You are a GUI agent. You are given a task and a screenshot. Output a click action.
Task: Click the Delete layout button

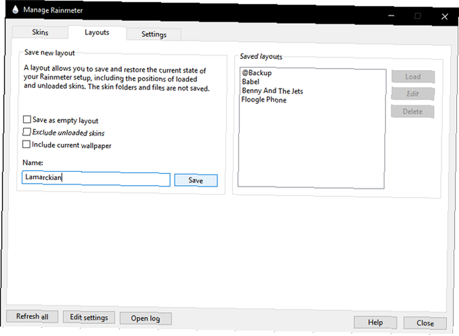point(413,111)
